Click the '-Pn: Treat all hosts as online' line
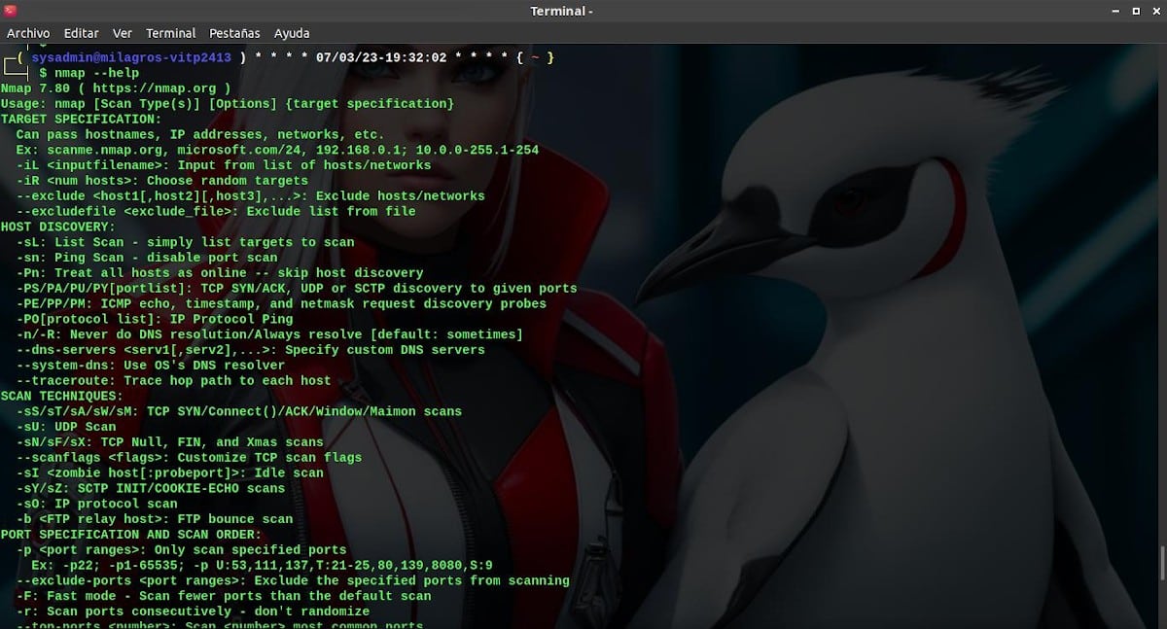Viewport: 1167px width, 629px height. click(220, 273)
